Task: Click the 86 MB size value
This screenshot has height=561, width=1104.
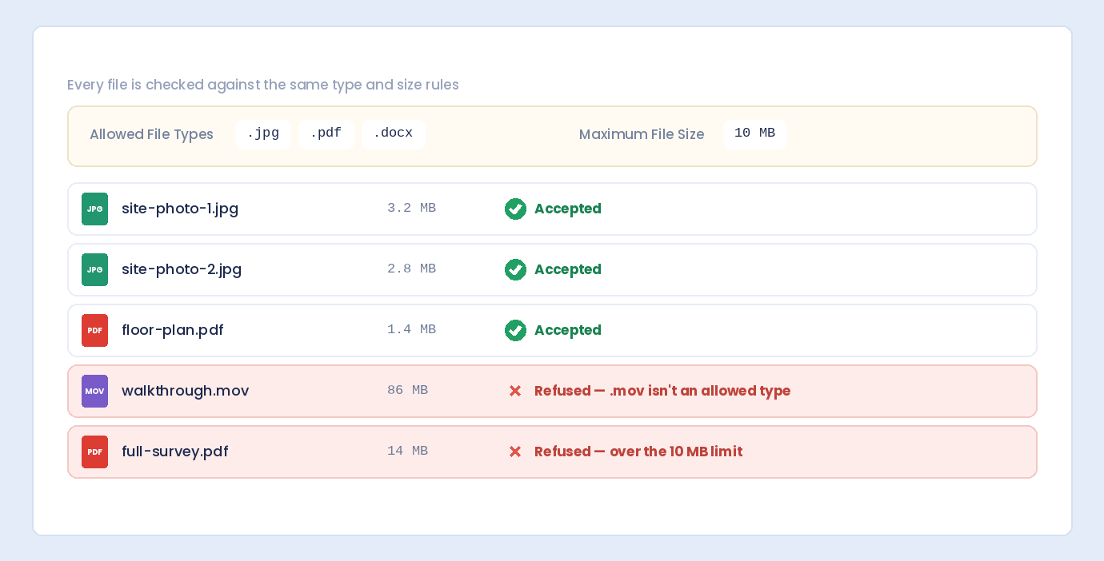Action: 407,391
